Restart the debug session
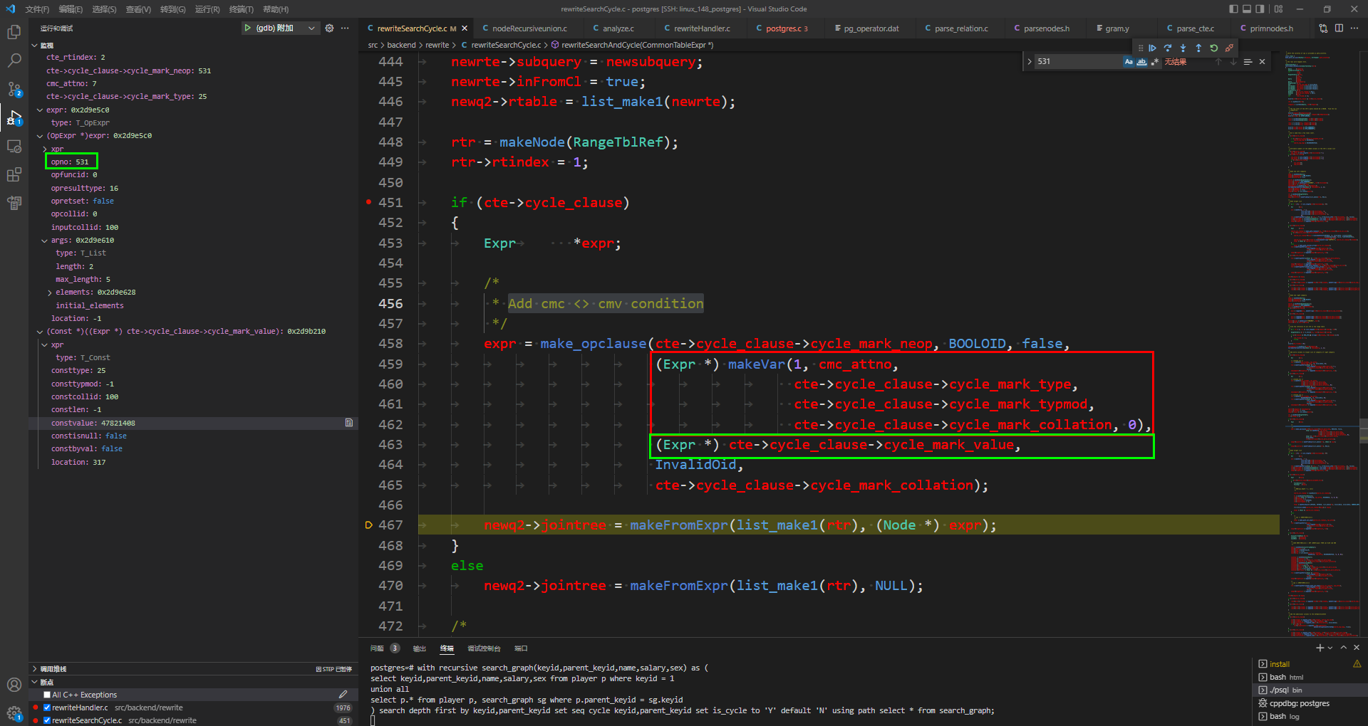This screenshot has width=1368, height=726. click(x=1214, y=48)
